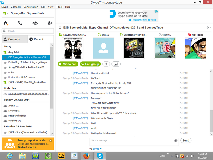
Task: Open Evernote elephant icon on taskbar
Action: click(48, 156)
